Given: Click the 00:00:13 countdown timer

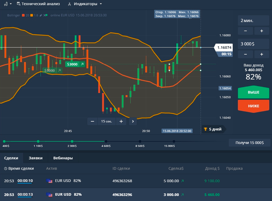Looking at the screenshot, I should pos(25,194).
